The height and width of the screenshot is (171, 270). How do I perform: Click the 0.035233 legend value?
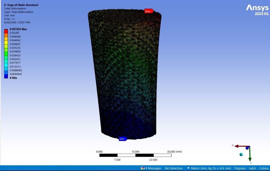15,48
